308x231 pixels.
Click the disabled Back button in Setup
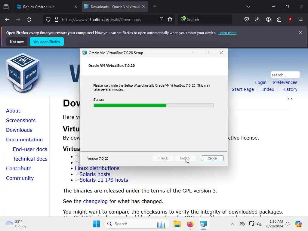pyautogui.click(x=163, y=158)
